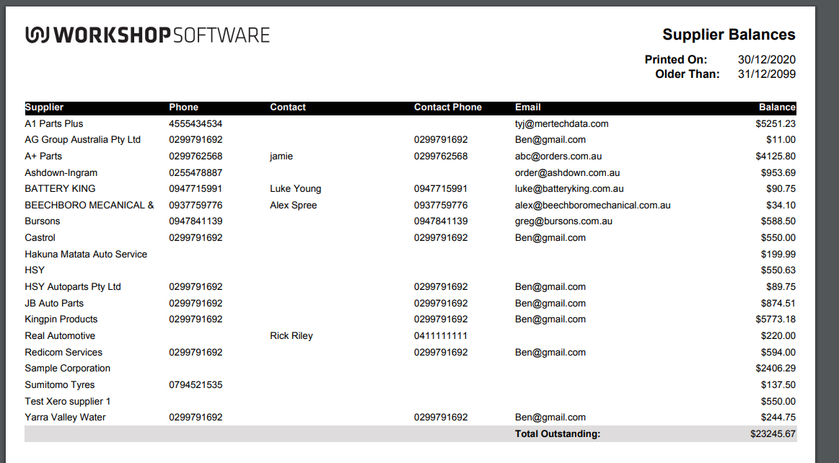Click total amount $23245.67

(773, 434)
